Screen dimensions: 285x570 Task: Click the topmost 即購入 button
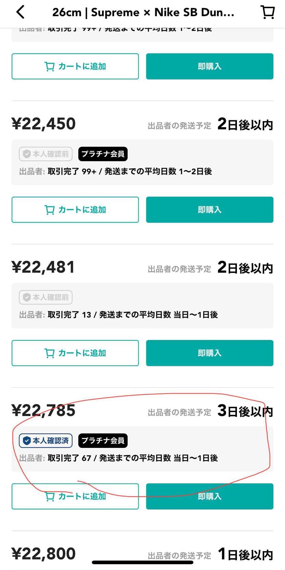(x=209, y=66)
